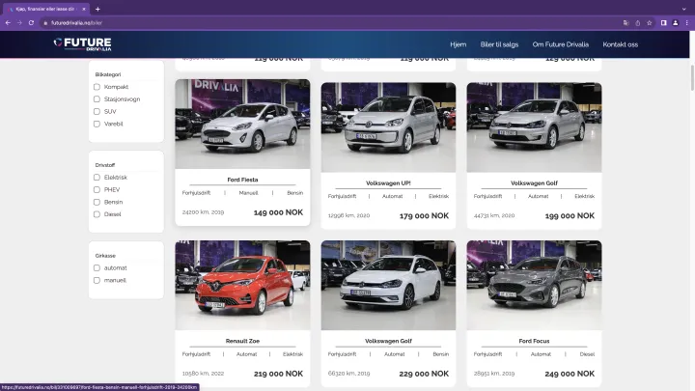
Task: Click the site lock icon in the address bar
Action: tap(45, 23)
